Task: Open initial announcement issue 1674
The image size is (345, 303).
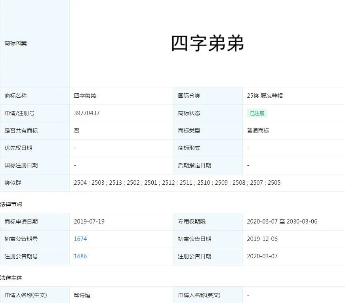Action: point(80,239)
